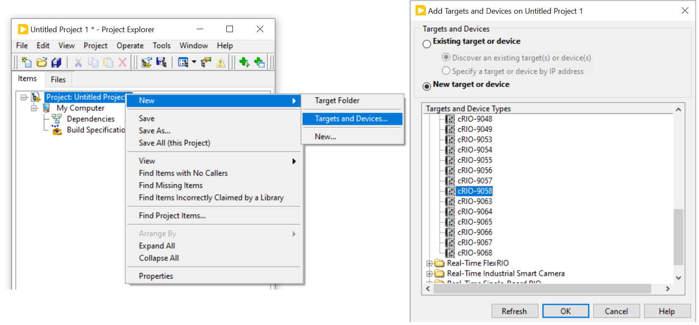Viewport: 699px width, 325px height.
Task: Collapse the Project root tree node
Action: 24,97
